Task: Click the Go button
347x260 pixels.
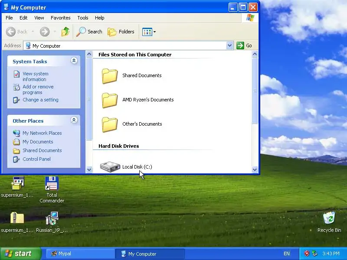Action: 244,45
